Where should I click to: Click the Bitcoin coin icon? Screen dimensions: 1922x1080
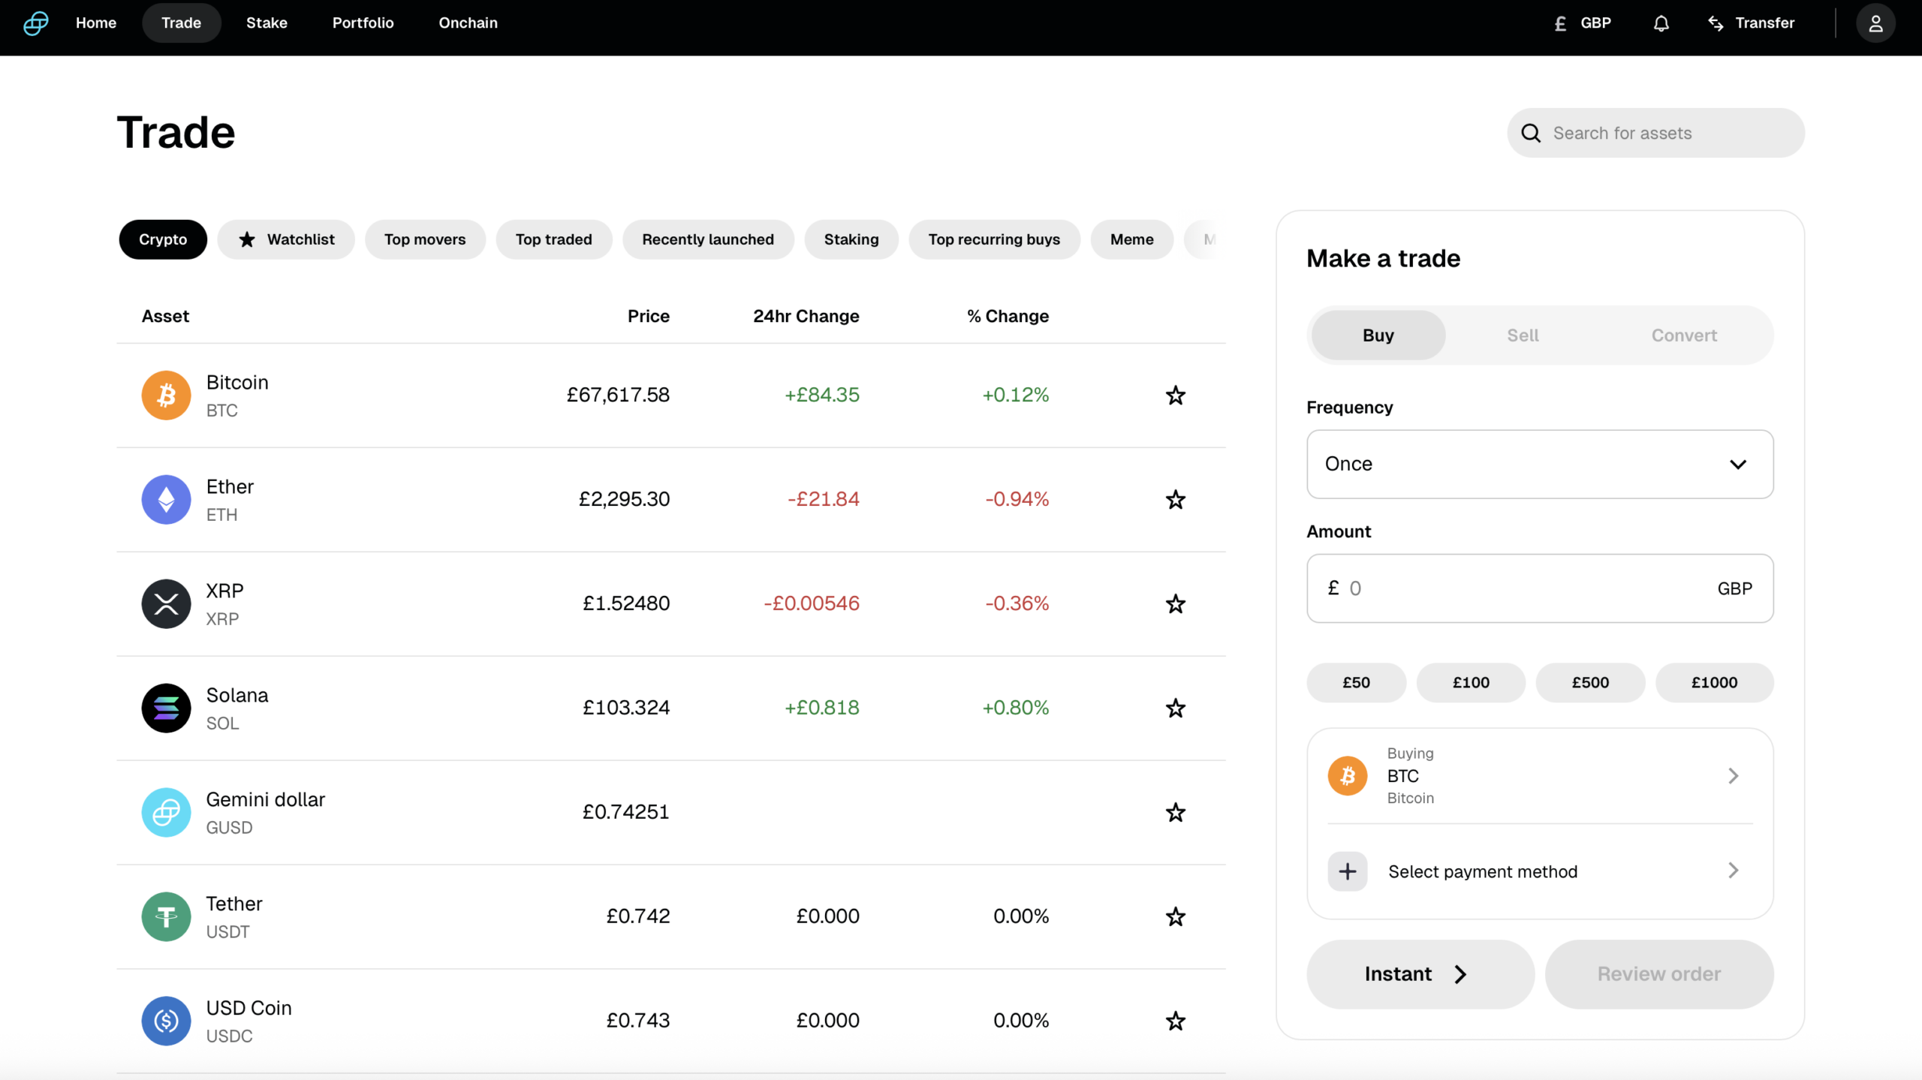click(x=166, y=395)
